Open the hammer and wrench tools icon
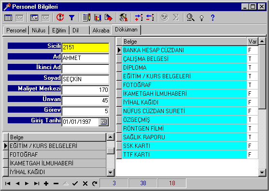Viewport: 269px width, 191px height. pyautogui.click(x=124, y=17)
